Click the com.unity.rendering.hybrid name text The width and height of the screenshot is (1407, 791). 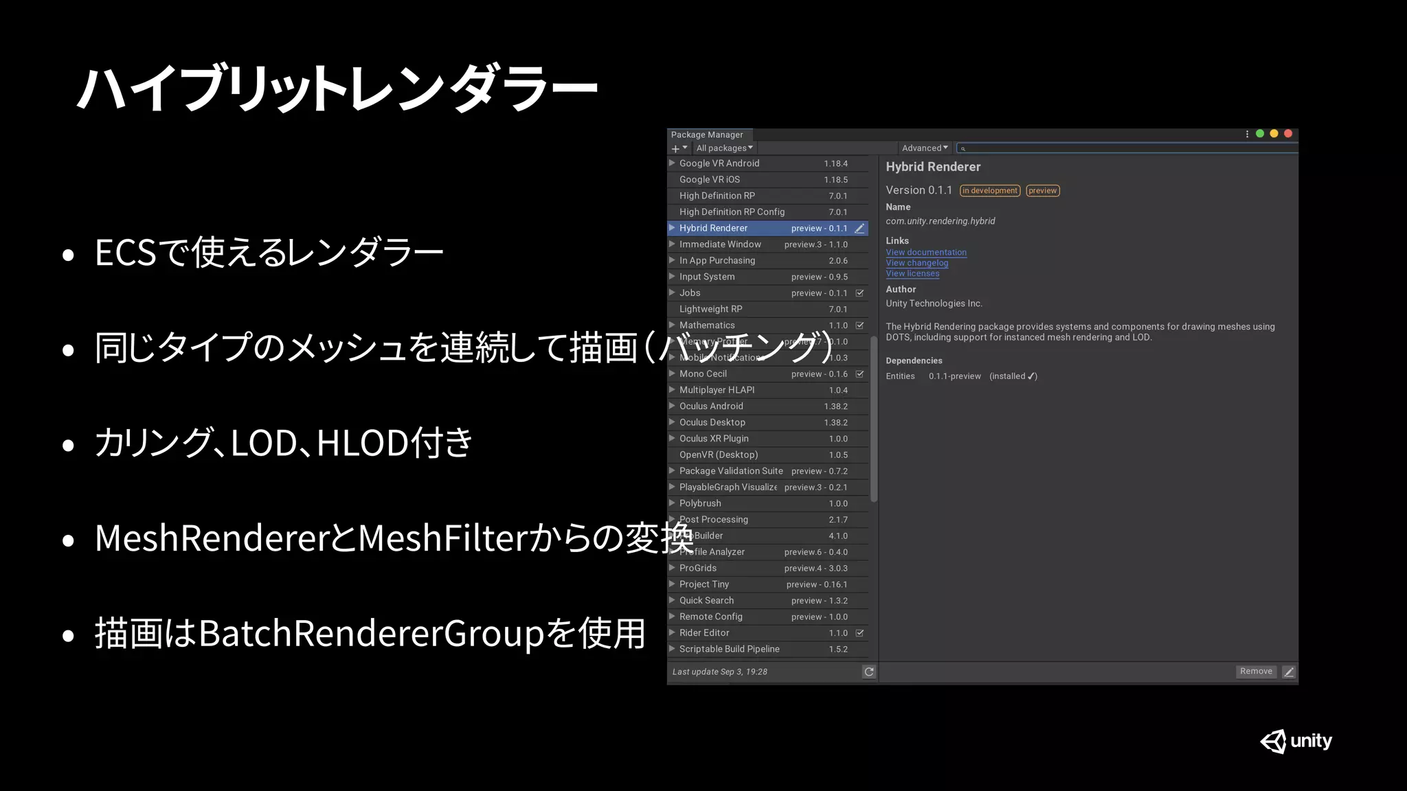940,221
